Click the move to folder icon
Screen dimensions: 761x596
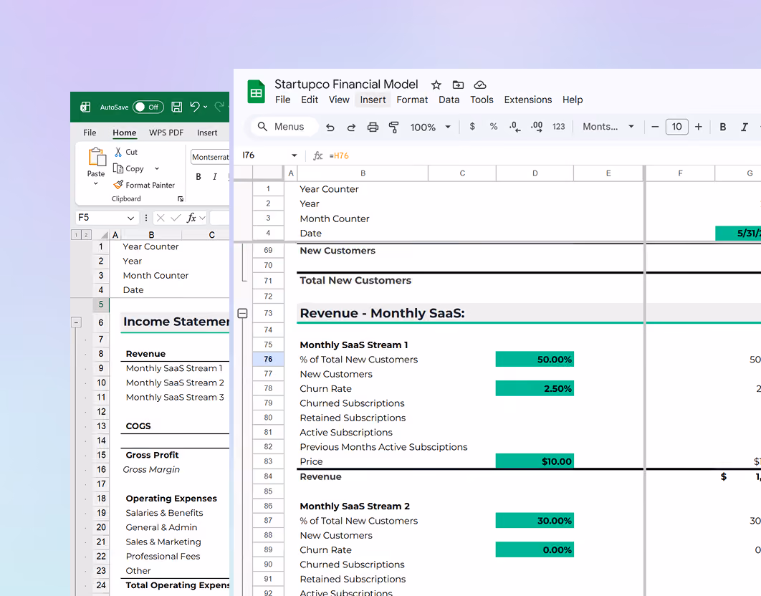point(458,85)
